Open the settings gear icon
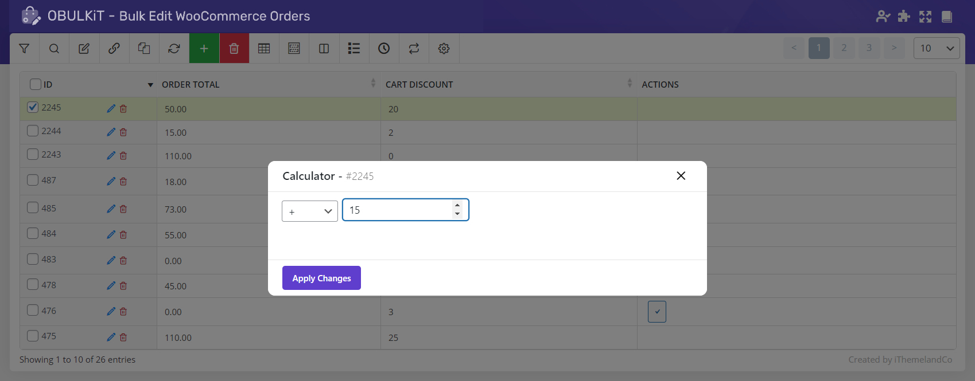The width and height of the screenshot is (975, 381). 444,49
